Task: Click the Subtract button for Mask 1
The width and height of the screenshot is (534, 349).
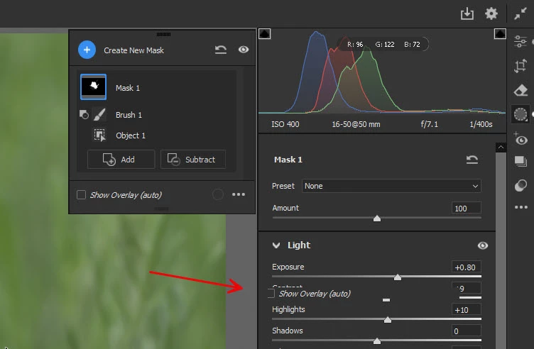Action: point(193,159)
